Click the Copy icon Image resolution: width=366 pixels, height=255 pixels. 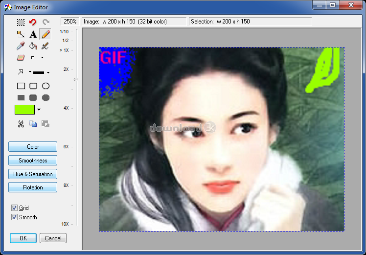33,123
